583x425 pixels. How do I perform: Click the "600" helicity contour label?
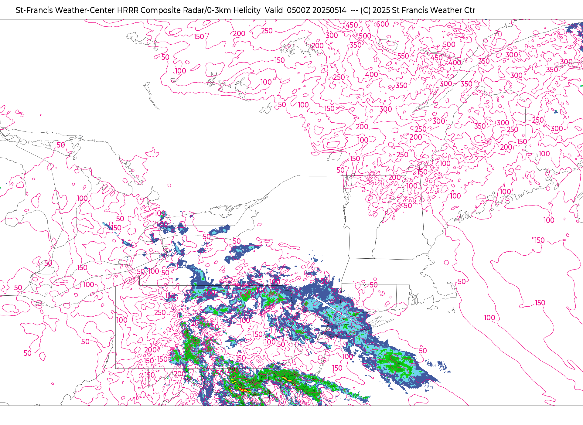[x=383, y=24]
